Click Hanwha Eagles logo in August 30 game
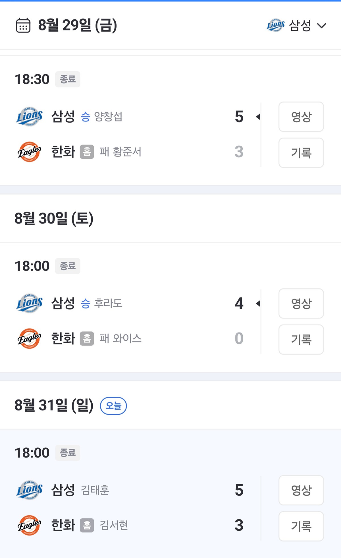 click(29, 338)
